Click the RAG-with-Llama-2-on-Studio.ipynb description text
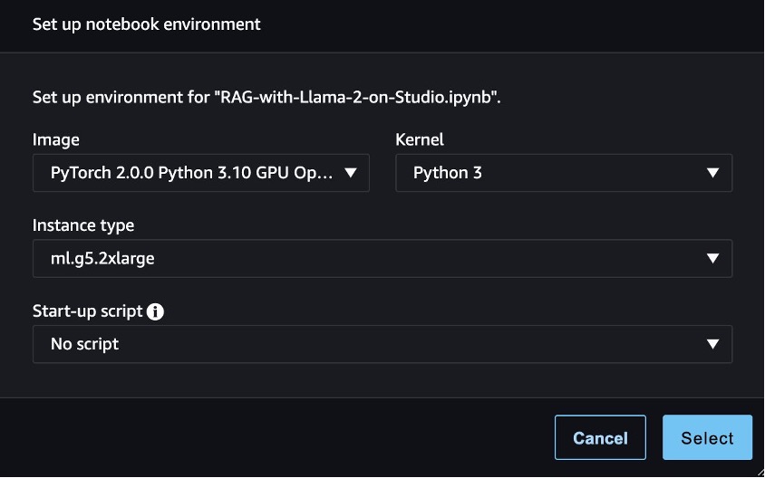The width and height of the screenshot is (765, 478). coord(266,98)
